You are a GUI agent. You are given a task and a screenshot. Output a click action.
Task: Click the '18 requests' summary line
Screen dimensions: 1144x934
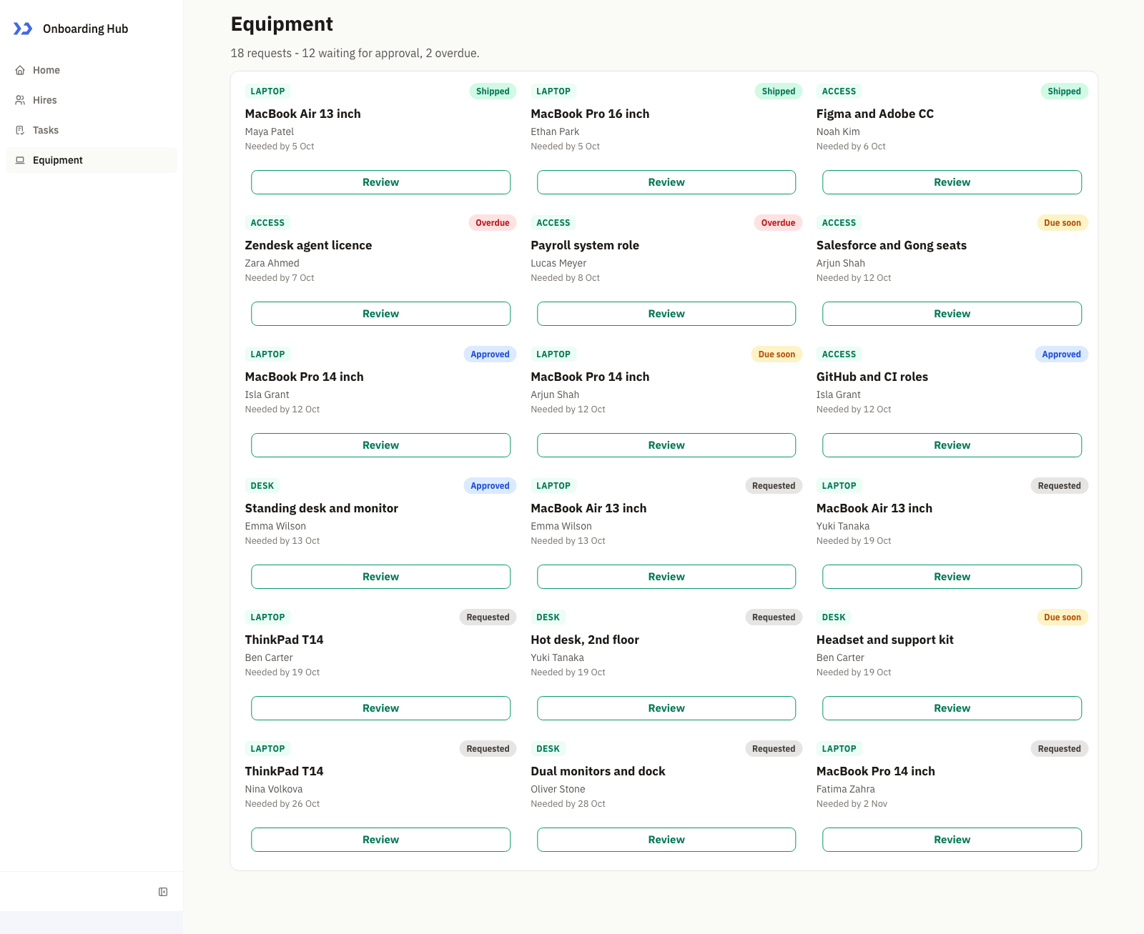355,53
